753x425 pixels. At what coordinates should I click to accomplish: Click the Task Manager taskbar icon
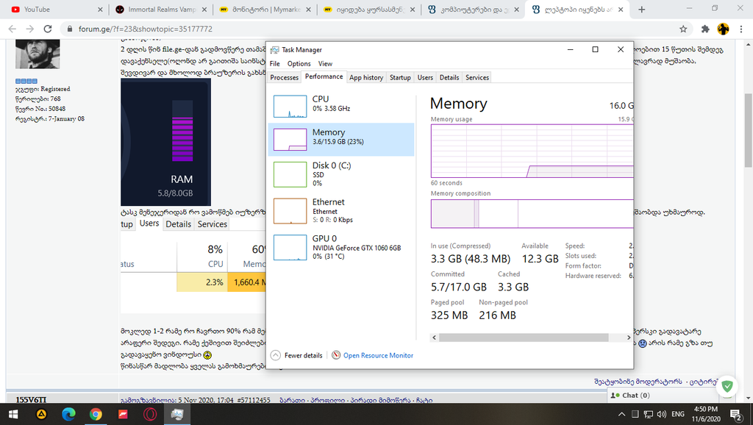tap(177, 415)
